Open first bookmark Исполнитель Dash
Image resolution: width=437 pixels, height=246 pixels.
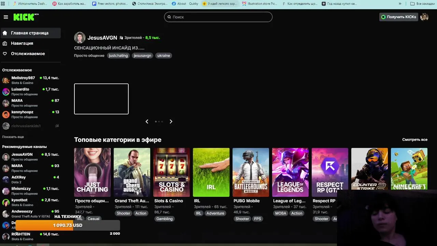pos(30,4)
